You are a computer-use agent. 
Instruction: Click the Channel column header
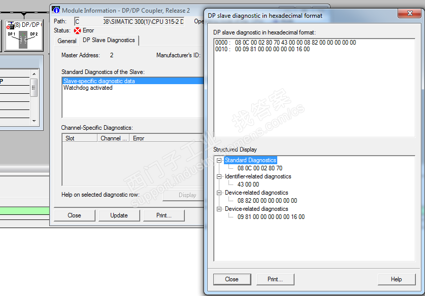pos(113,138)
